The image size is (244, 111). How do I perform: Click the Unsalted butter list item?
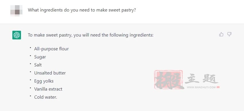(50, 73)
